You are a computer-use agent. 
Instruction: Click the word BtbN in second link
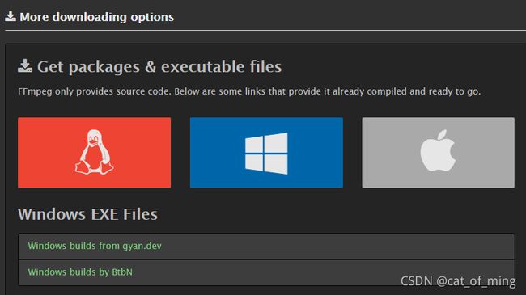pos(122,272)
